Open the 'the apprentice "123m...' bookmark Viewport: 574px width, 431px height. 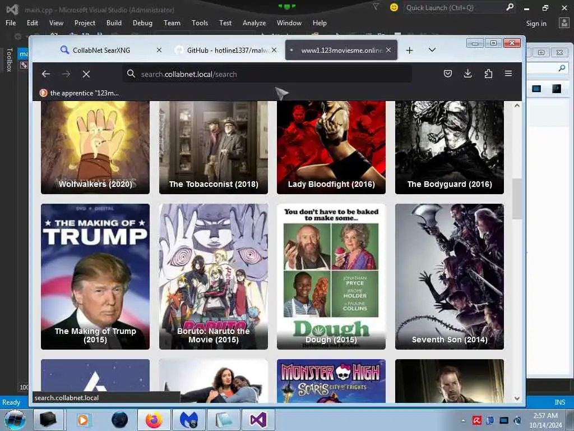[x=79, y=93]
